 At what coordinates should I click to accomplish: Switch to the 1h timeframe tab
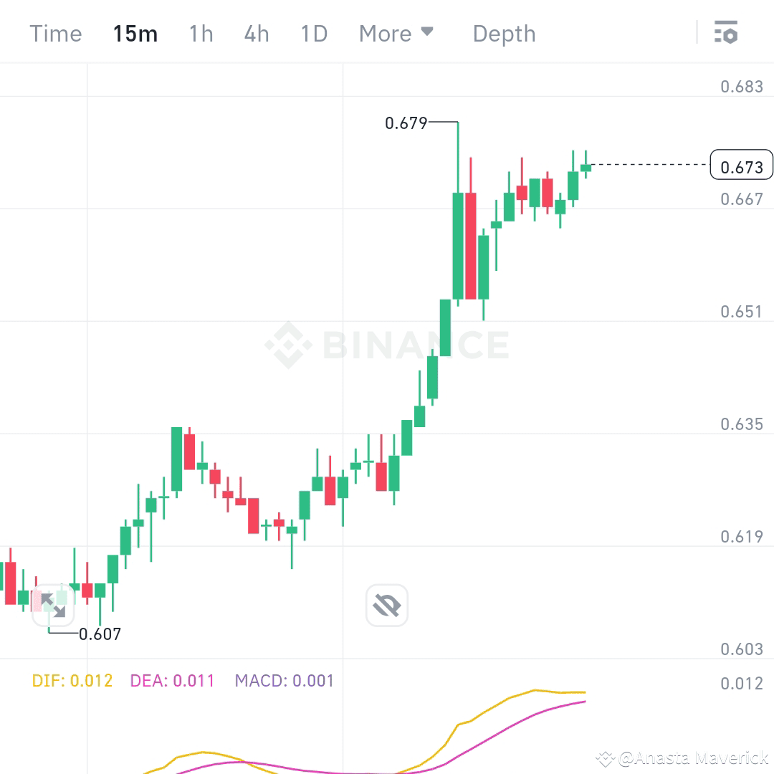coord(201,33)
